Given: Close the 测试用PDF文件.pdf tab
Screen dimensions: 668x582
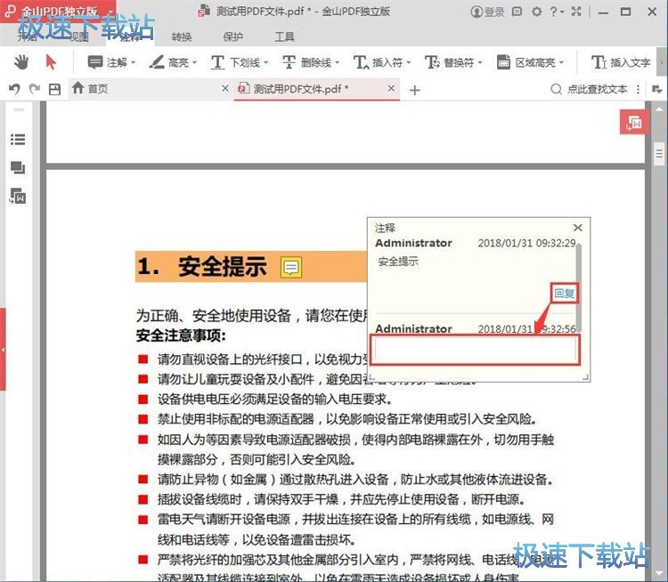Looking at the screenshot, I should (x=391, y=88).
